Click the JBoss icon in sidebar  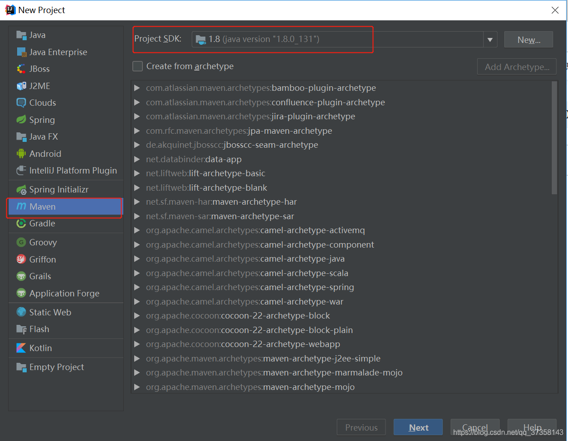coord(21,69)
